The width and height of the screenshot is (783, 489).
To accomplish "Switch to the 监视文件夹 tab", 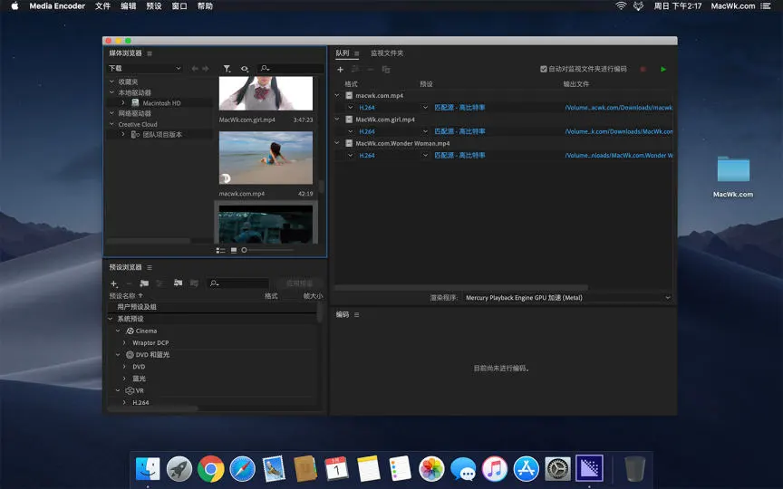I will (386, 53).
